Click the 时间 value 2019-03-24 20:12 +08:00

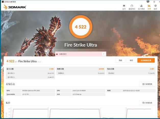click(x=131, y=91)
